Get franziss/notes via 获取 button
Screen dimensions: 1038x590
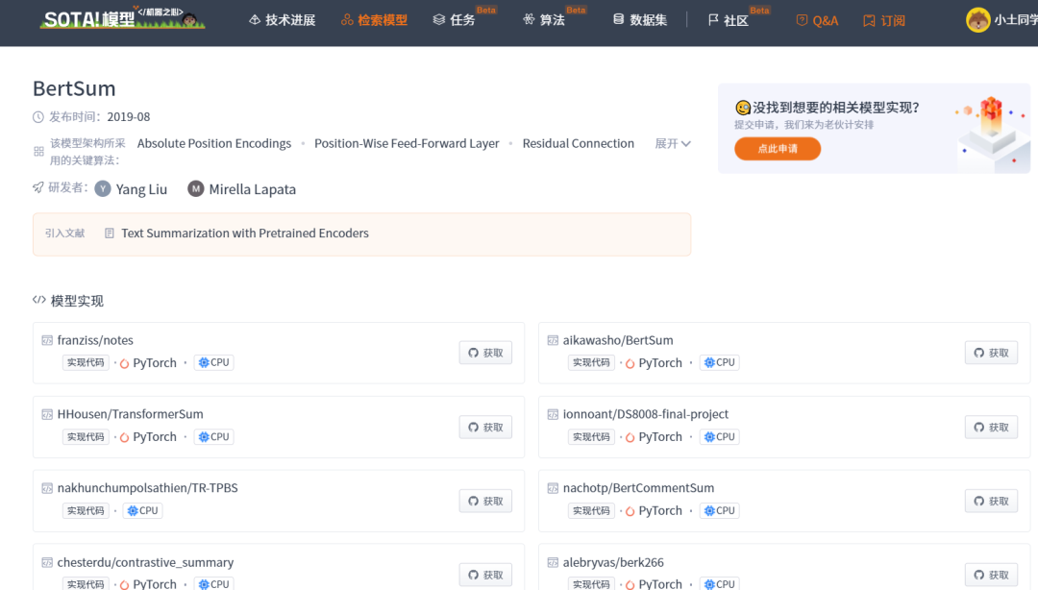click(x=485, y=353)
